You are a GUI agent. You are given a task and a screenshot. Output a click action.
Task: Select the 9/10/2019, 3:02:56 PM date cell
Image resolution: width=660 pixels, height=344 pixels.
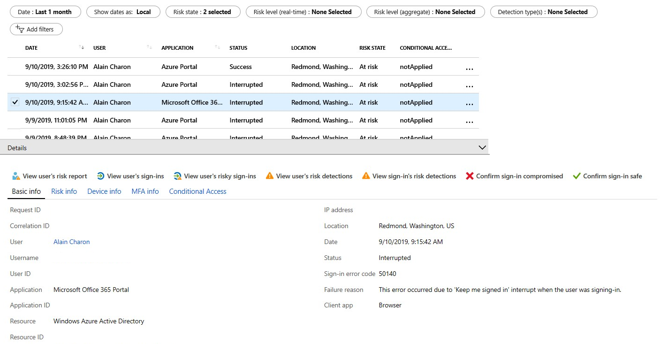57,84
